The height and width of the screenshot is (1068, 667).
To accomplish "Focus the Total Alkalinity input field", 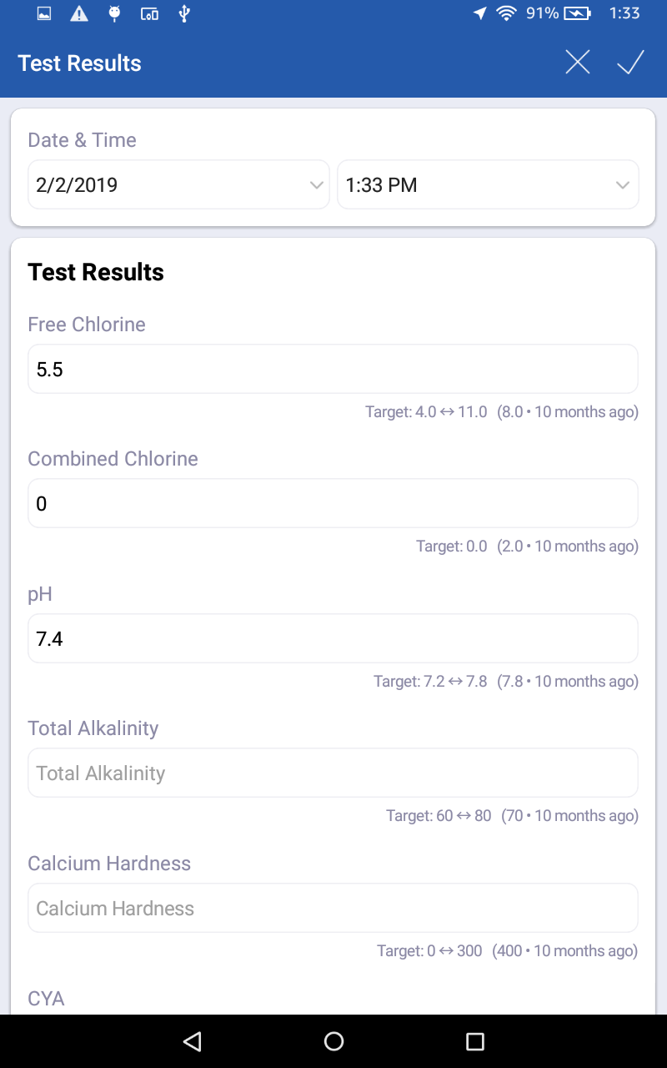I will click(333, 773).
